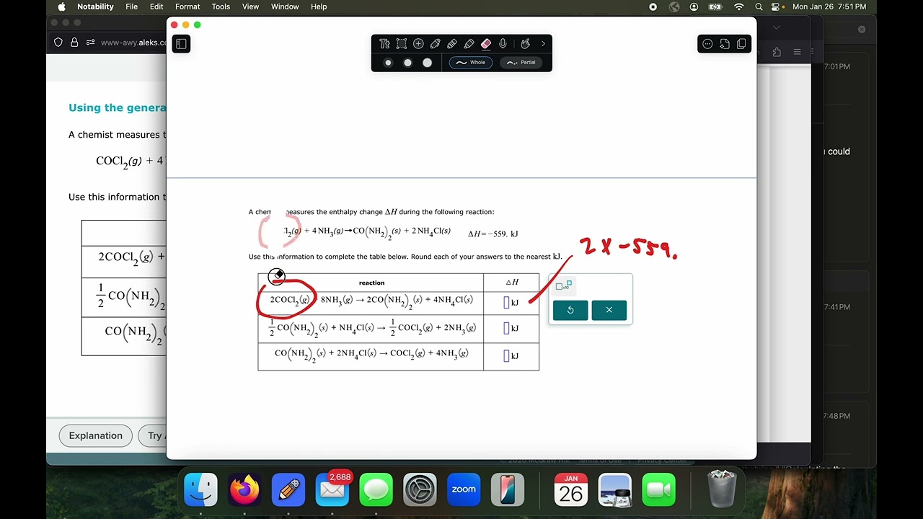Start audio recording with microphone icon
This screenshot has width=923, height=519.
tap(503, 44)
